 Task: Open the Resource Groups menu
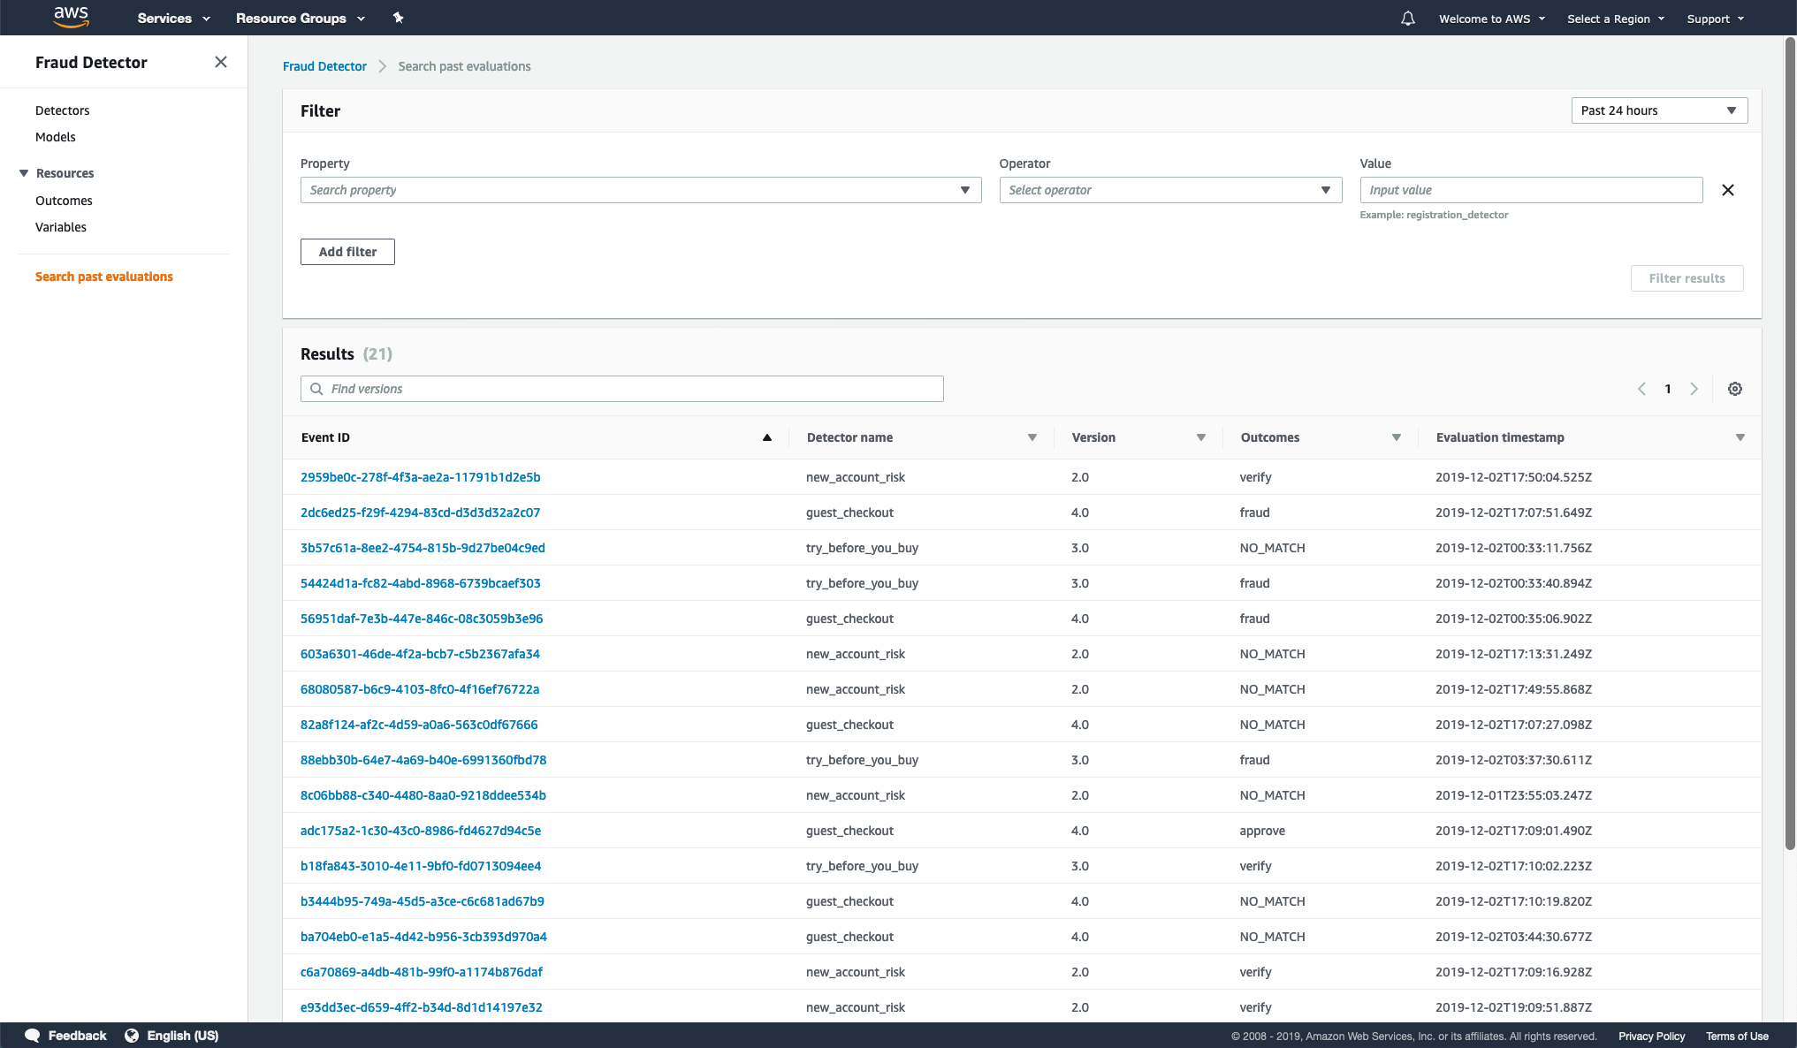pos(301,18)
